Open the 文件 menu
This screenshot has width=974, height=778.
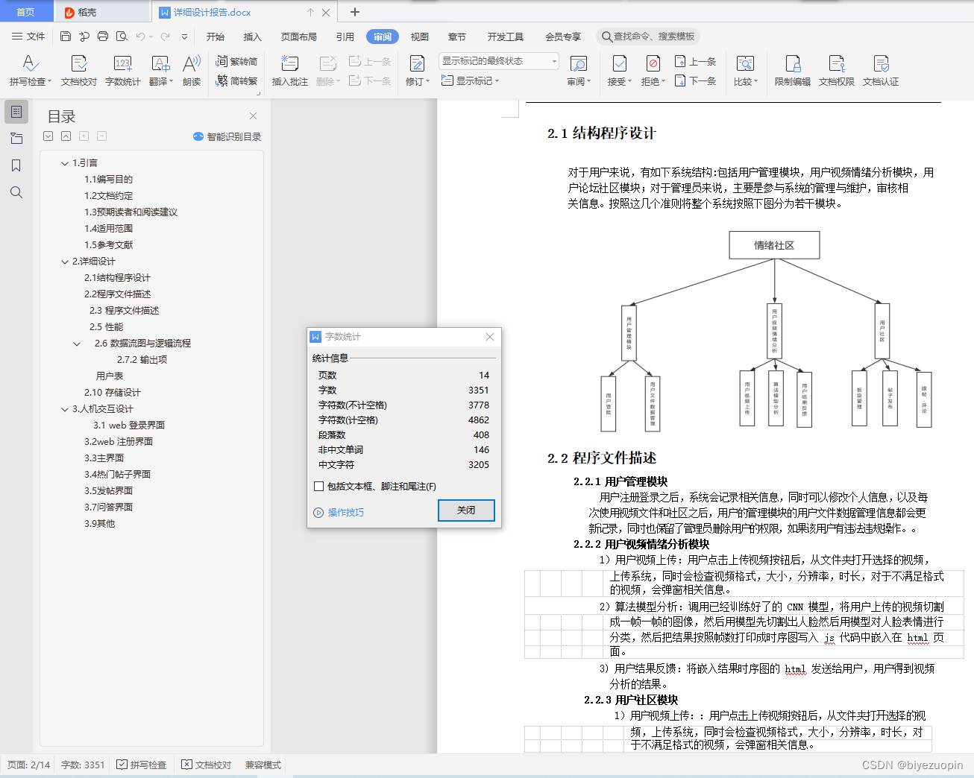(x=28, y=36)
